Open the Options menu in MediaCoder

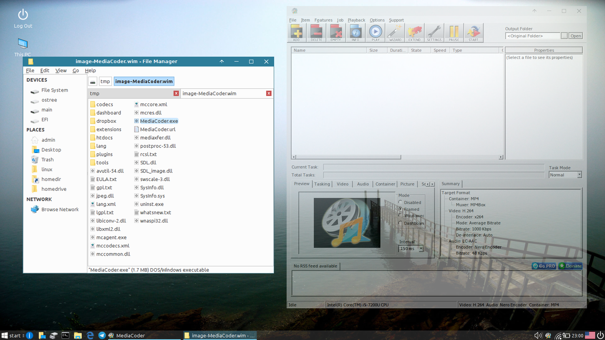click(377, 20)
